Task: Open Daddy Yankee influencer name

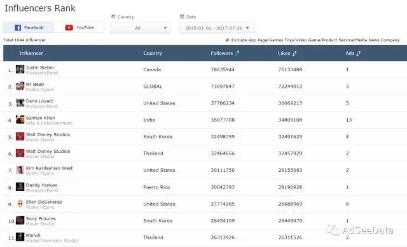Action: coord(41,185)
